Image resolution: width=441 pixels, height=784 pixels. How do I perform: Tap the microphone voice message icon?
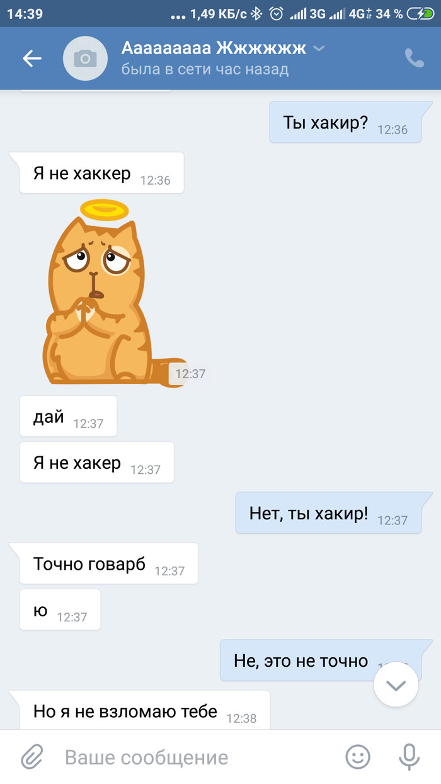(409, 757)
